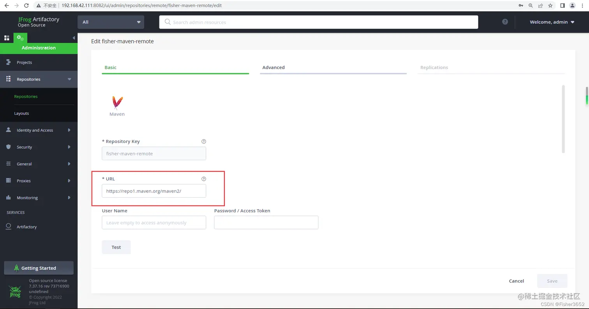The image size is (589, 309).
Task: Reload the page with refresh icon
Action: point(26,5)
